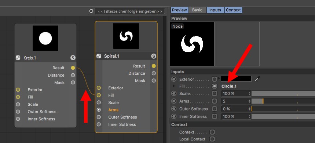The width and height of the screenshot is (315, 143).
Task: Toggle the Context checkbox
Action: [212, 132]
